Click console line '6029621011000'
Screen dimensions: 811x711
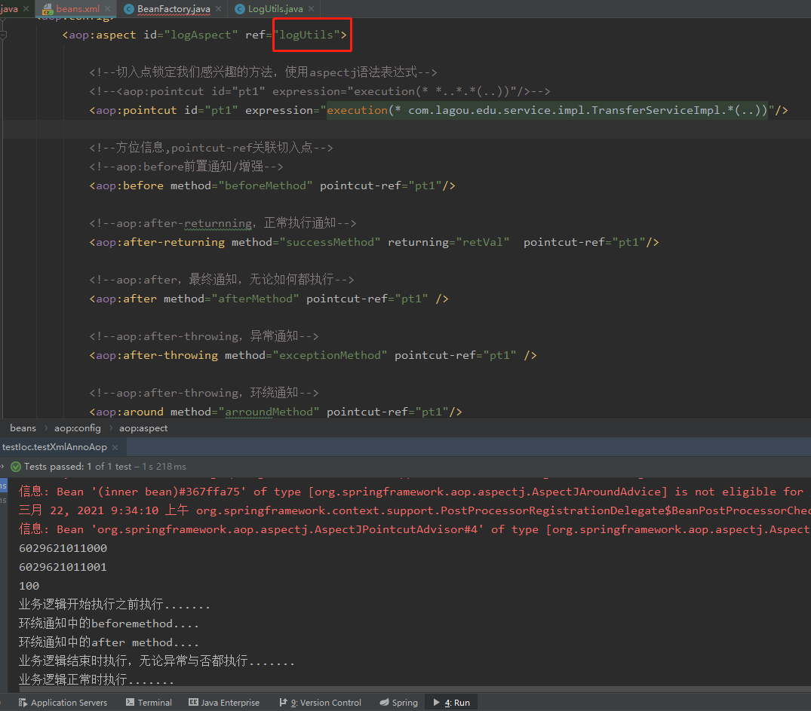(63, 548)
